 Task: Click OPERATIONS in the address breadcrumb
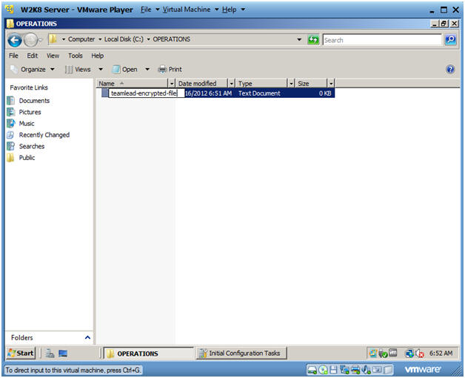pyautogui.click(x=171, y=39)
